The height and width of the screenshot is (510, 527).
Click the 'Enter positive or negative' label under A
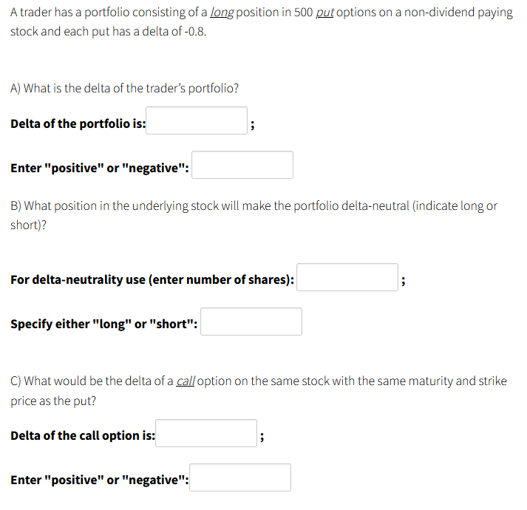100,168
